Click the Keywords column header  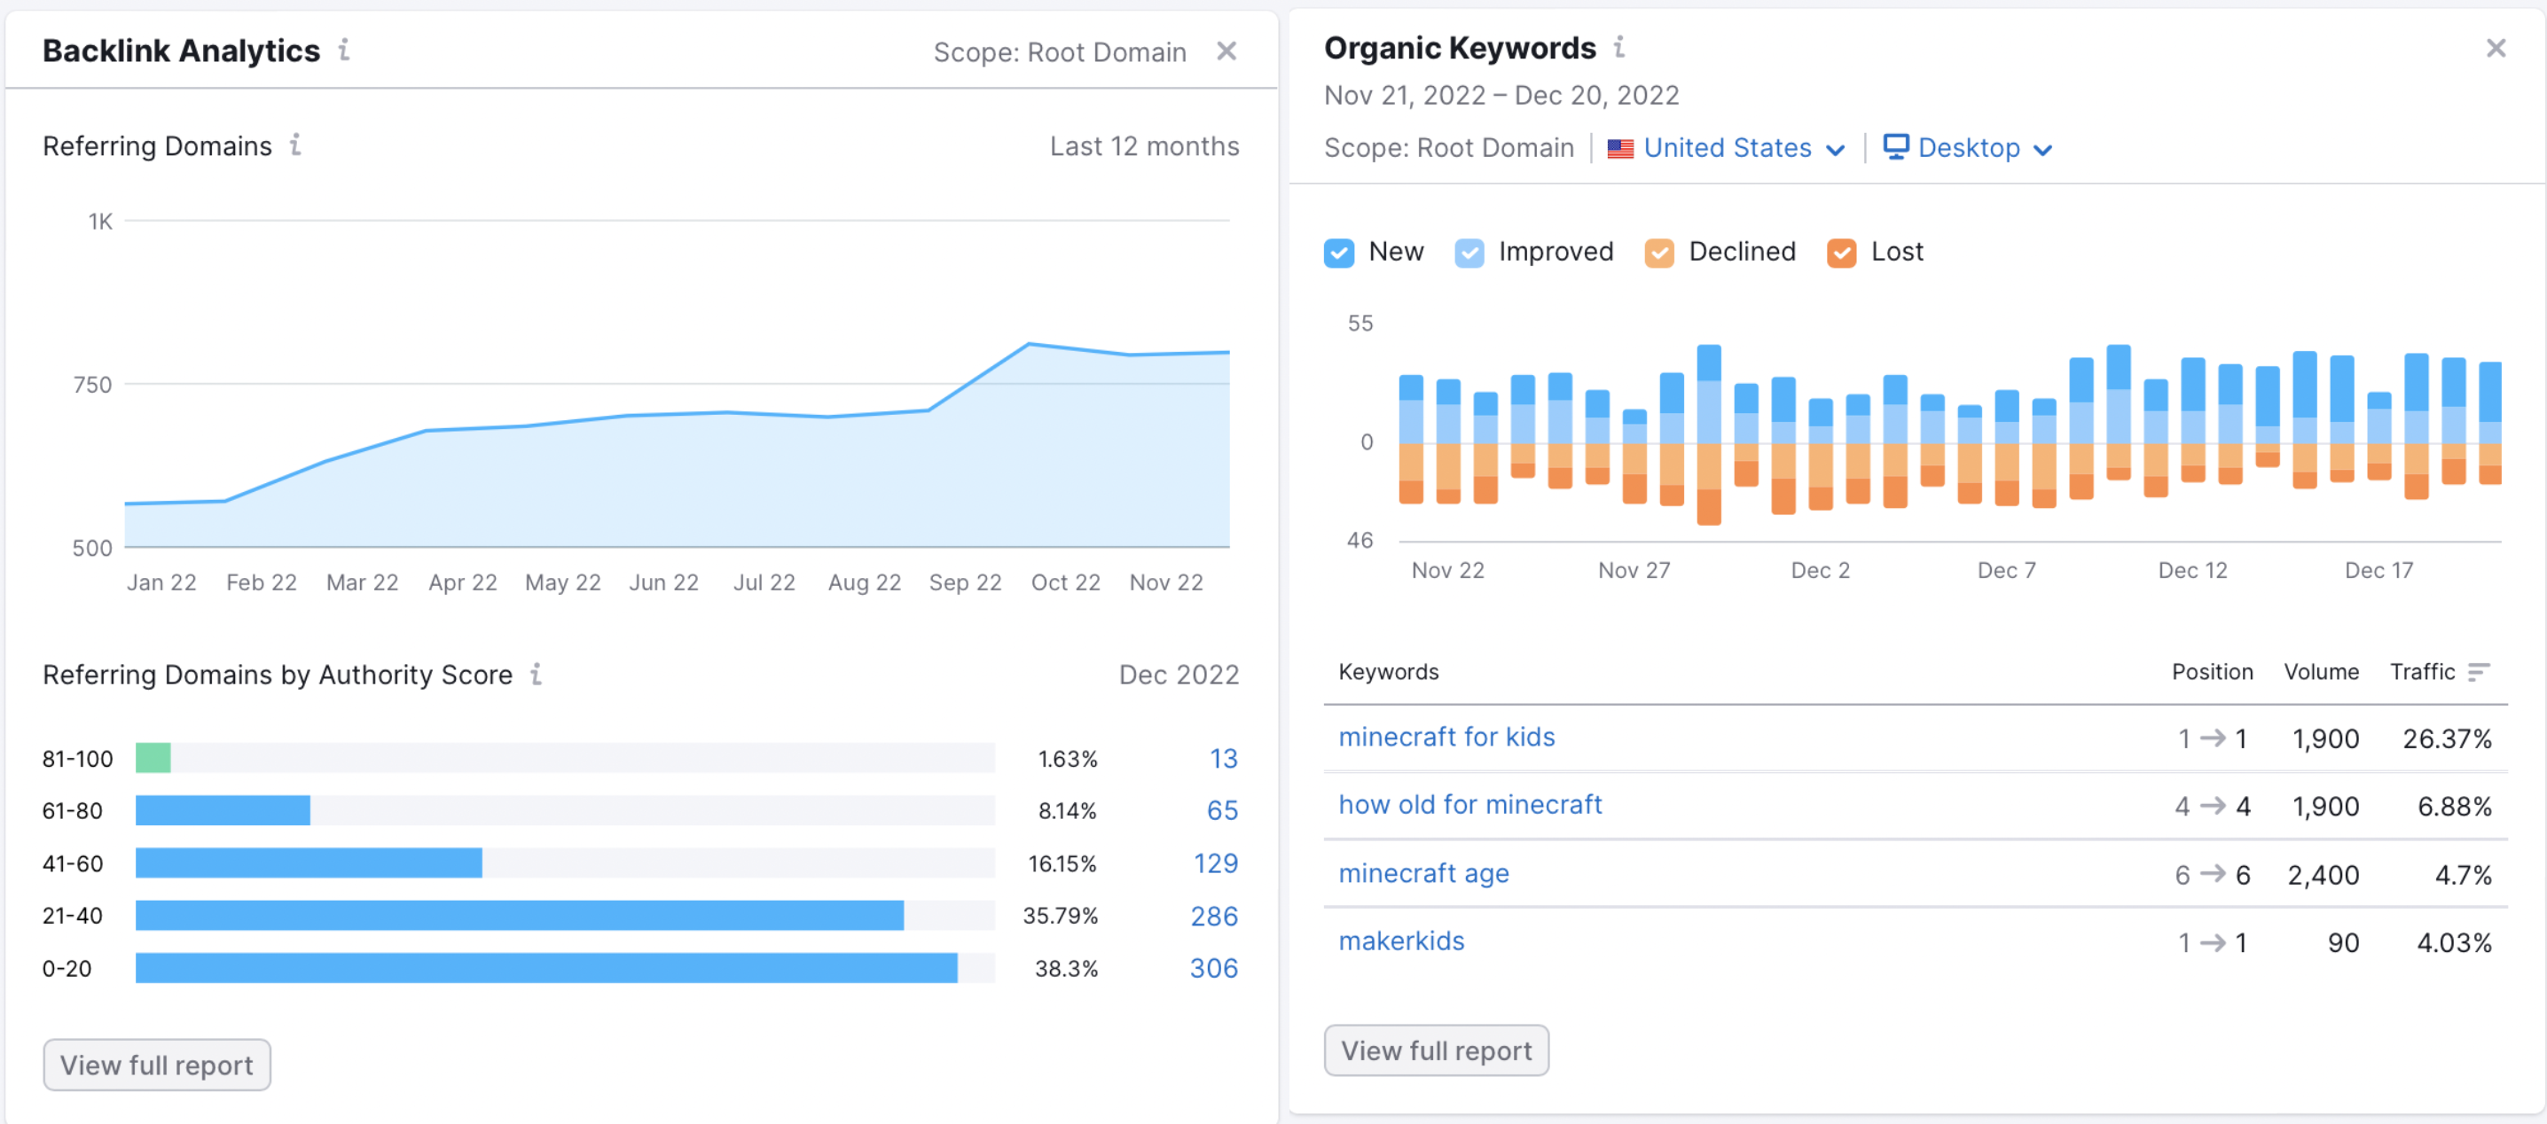point(1388,672)
